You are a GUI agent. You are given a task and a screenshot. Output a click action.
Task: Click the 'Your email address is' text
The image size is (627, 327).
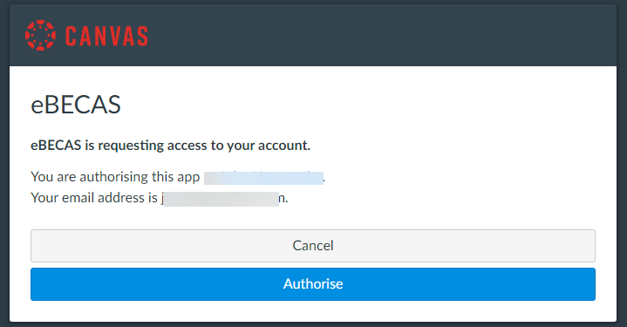(94, 197)
